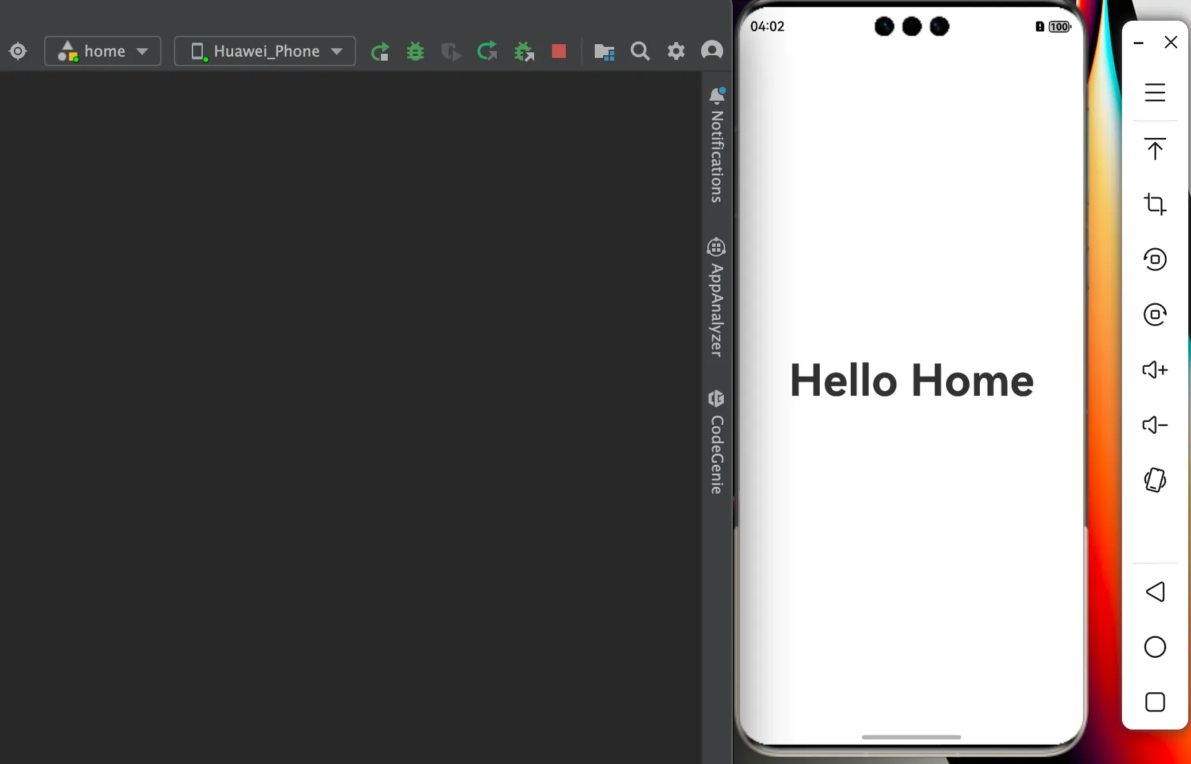This screenshot has height=764, width=1191.
Task: Click the 04:02 clock in the phone status bar
Action: [x=767, y=26]
